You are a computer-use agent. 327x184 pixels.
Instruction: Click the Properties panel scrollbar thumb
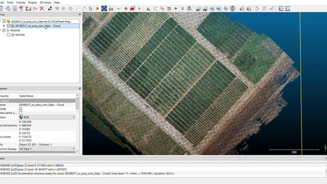click(77, 104)
